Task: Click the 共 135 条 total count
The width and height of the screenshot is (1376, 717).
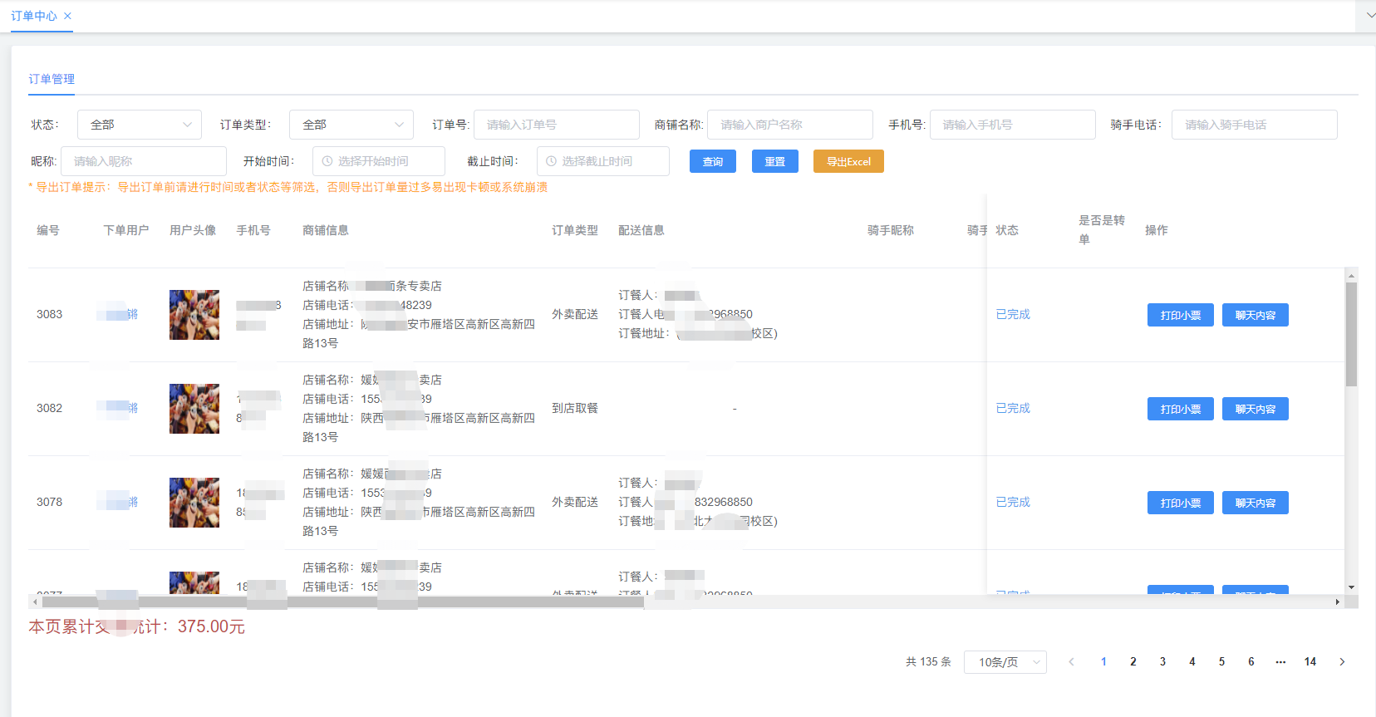Action: [x=928, y=662]
